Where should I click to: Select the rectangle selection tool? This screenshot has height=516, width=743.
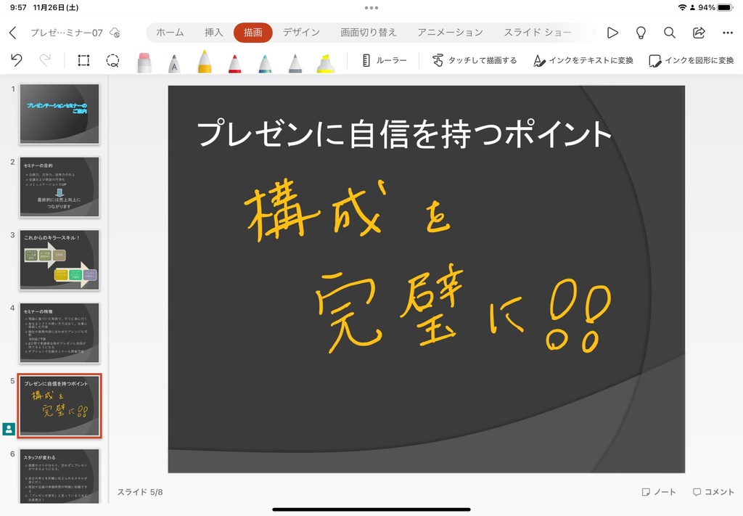83,60
